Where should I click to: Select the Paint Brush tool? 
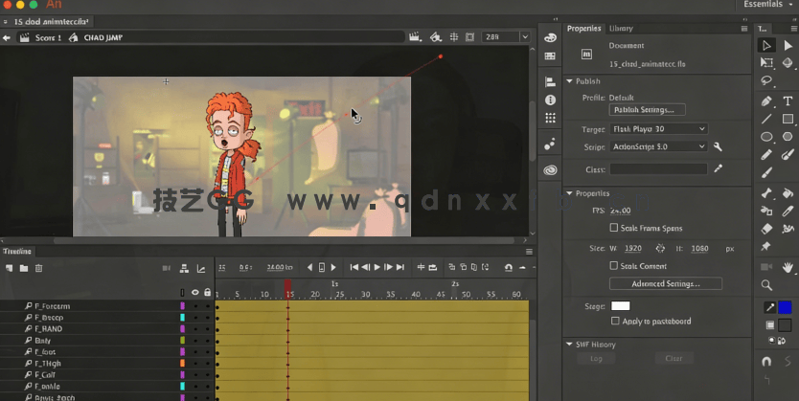pos(788,154)
